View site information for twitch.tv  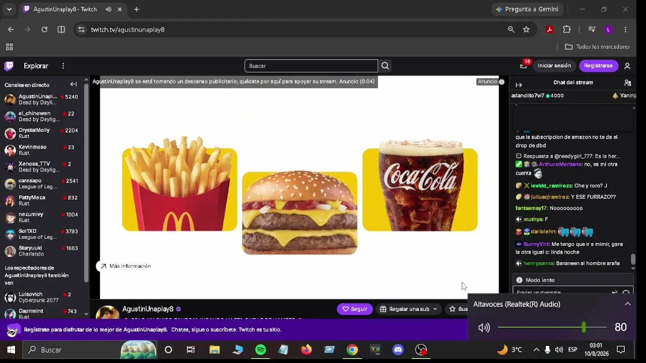tap(81, 30)
